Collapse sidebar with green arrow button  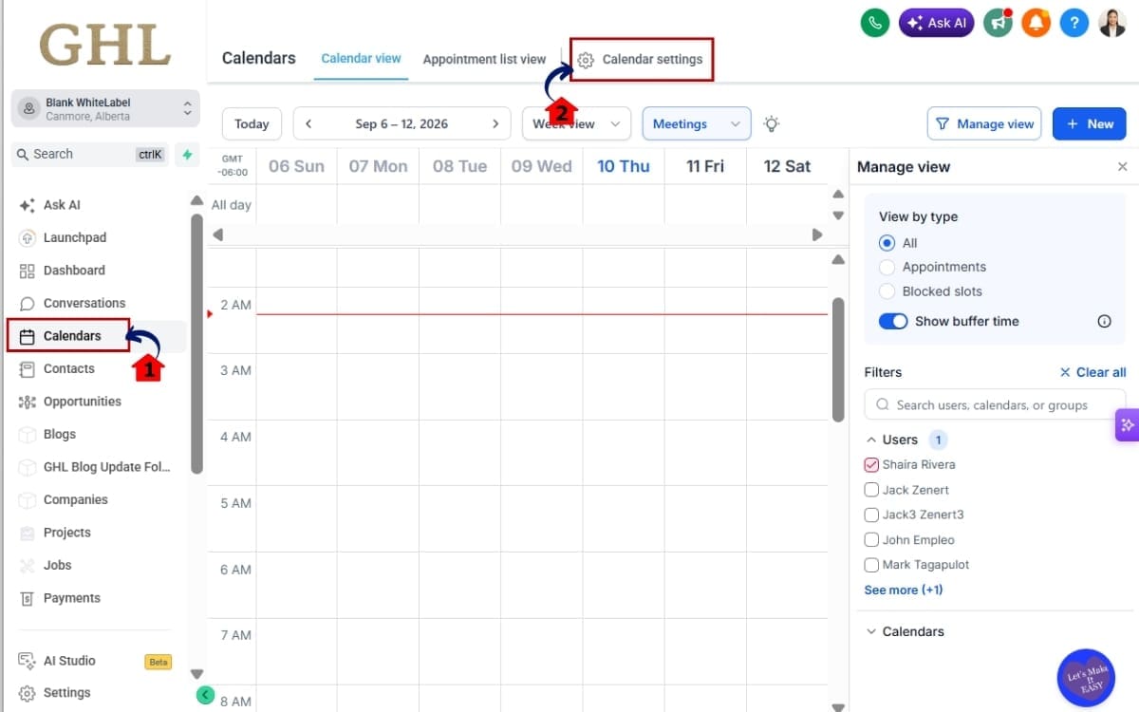pos(205,695)
